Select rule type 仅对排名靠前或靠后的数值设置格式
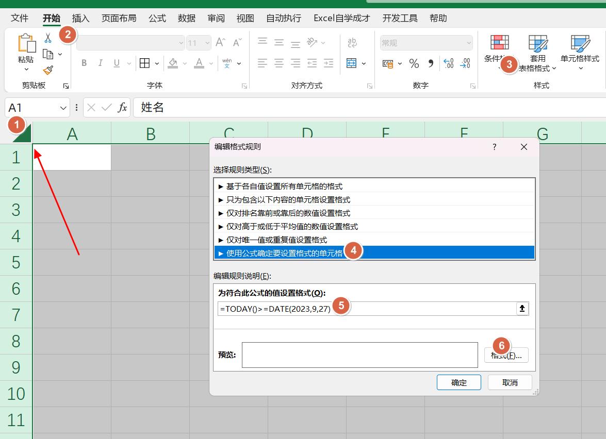This screenshot has height=439, width=606. [374, 213]
